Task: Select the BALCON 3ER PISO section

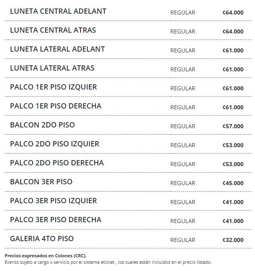Action: [x=41, y=182]
